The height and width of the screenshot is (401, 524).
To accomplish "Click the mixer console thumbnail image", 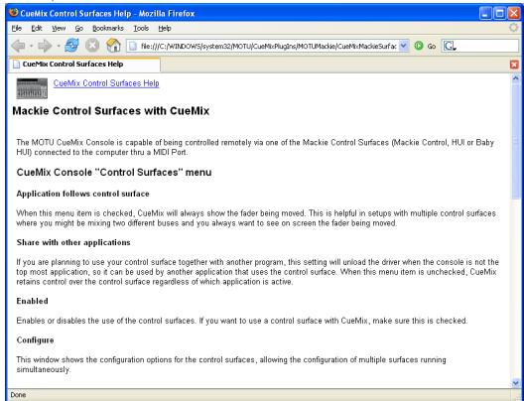I will coord(32,88).
